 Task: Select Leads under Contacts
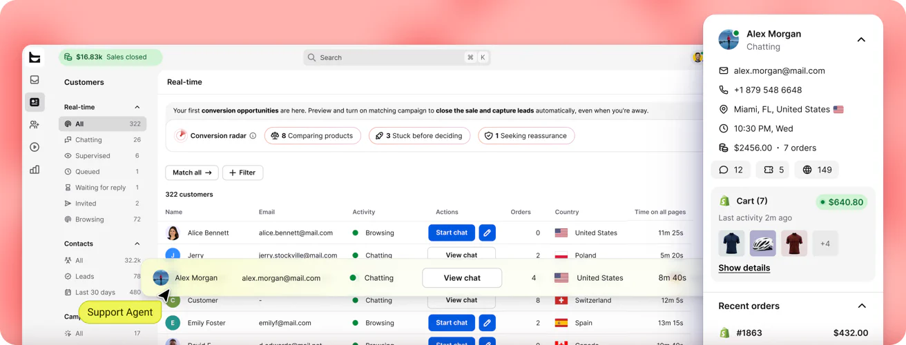(102, 277)
